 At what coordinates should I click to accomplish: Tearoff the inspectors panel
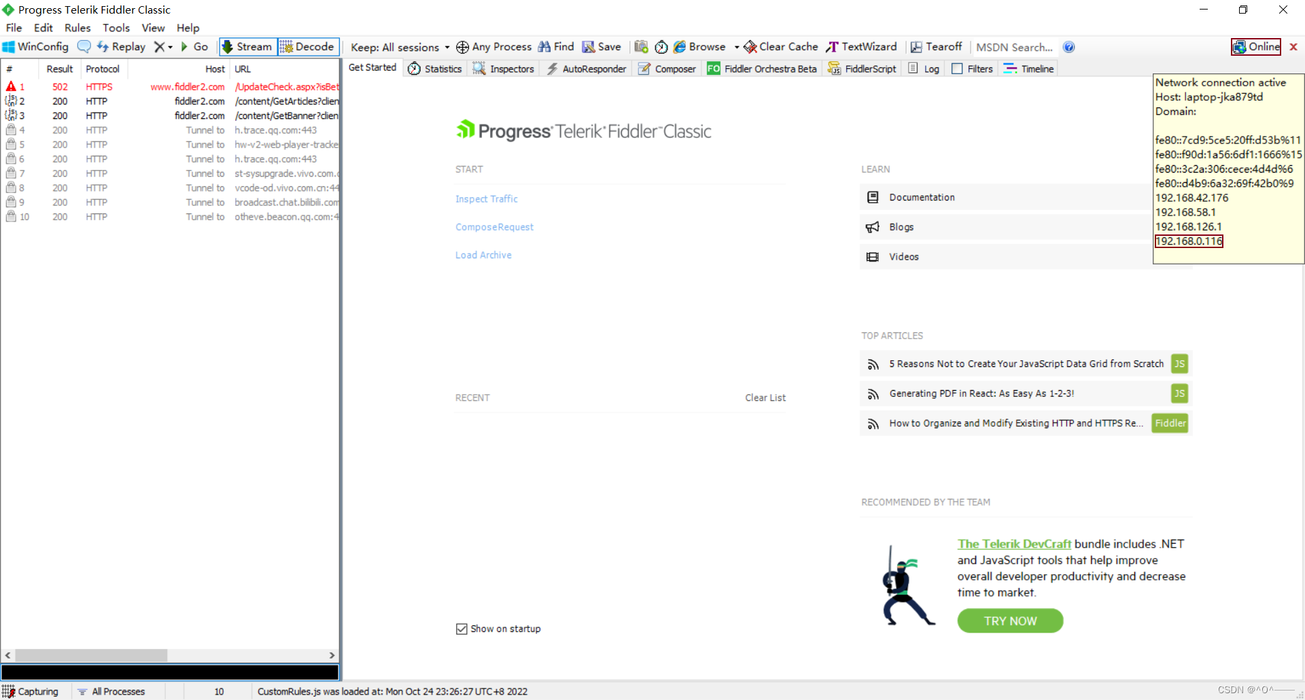pyautogui.click(x=936, y=47)
